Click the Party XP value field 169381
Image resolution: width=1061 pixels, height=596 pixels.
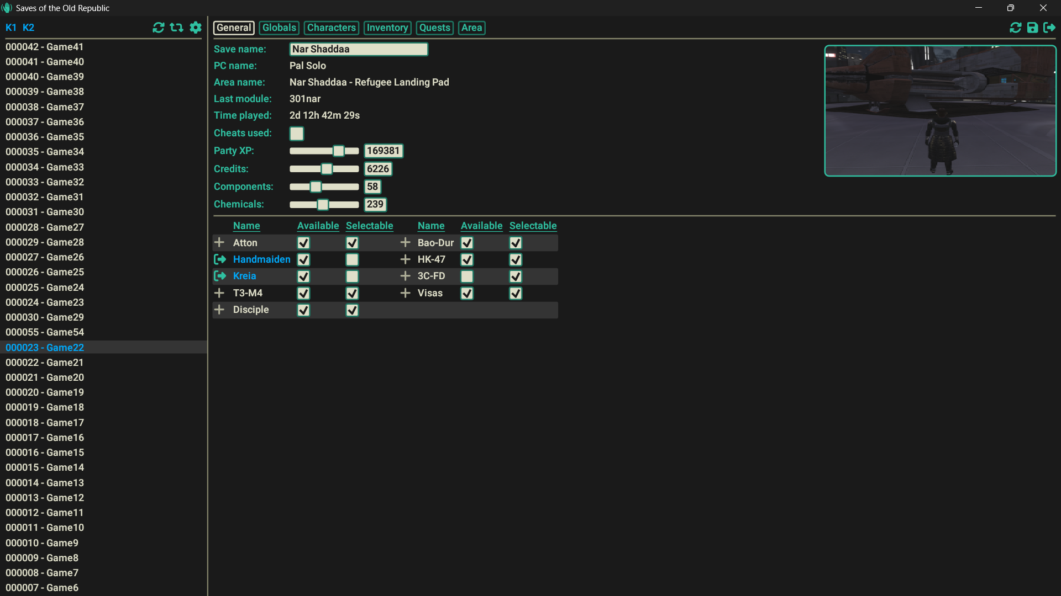click(x=384, y=151)
